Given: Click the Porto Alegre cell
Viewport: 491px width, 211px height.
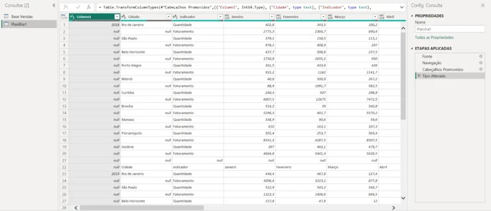Looking at the screenshot, I should click(146, 65).
